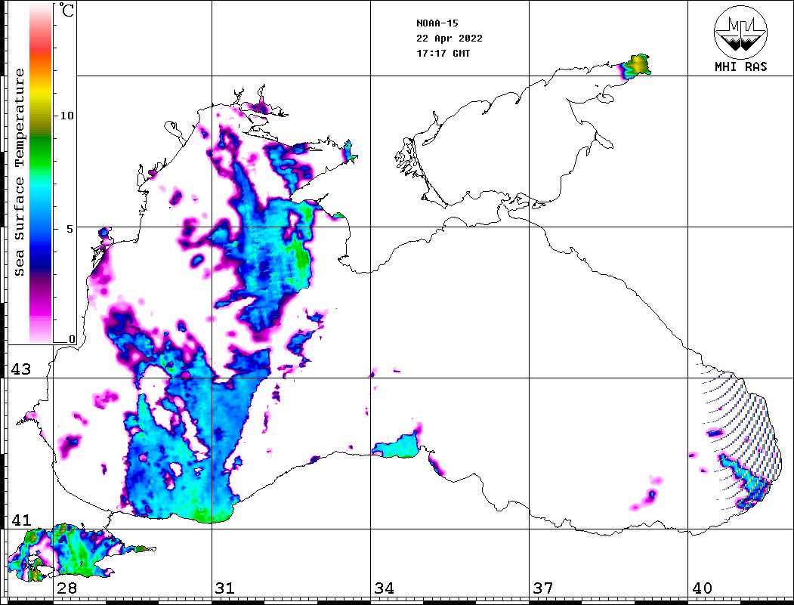Click the yellow-green warm patch in Azov Sea corner
Image resolution: width=794 pixels, height=605 pixels.
638,66
